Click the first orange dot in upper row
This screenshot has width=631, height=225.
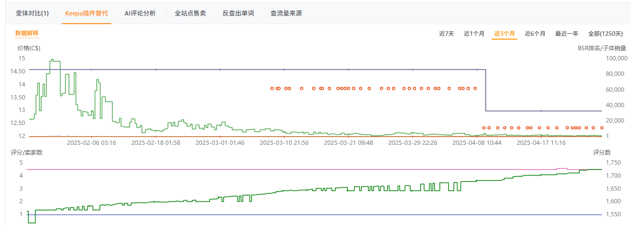click(x=272, y=88)
